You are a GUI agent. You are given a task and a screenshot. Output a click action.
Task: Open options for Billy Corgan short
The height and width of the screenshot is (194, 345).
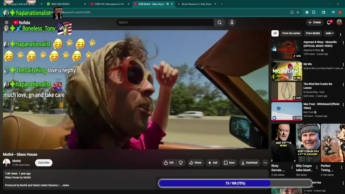(x=317, y=167)
